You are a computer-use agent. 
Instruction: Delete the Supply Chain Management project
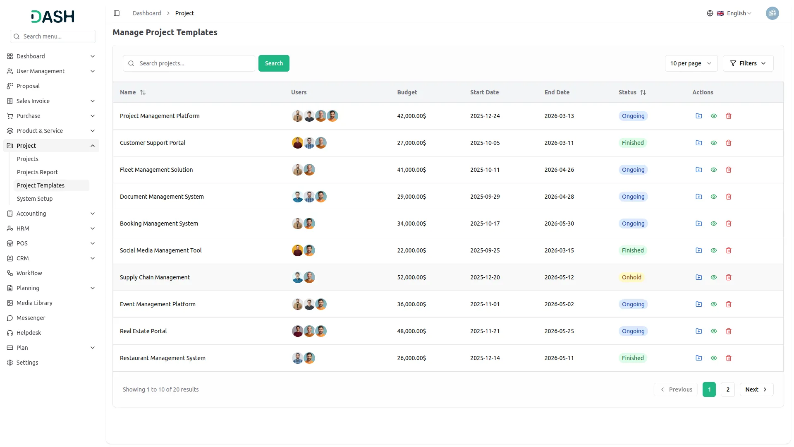[x=728, y=277]
